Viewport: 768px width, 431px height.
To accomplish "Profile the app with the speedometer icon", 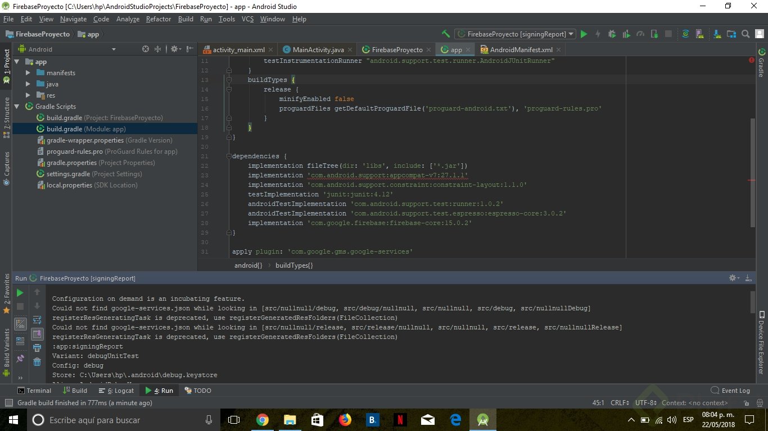I will point(640,34).
